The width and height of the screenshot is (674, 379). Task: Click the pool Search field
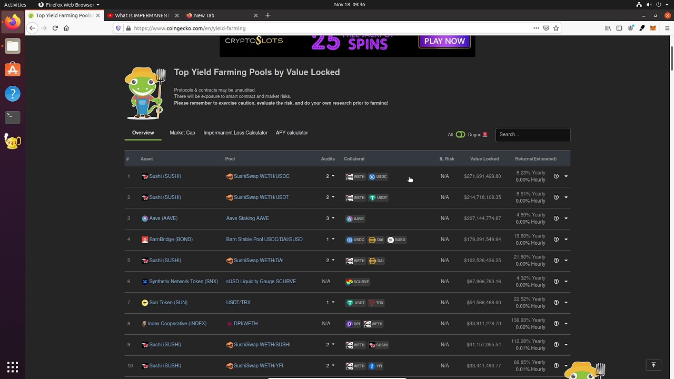pyautogui.click(x=532, y=135)
